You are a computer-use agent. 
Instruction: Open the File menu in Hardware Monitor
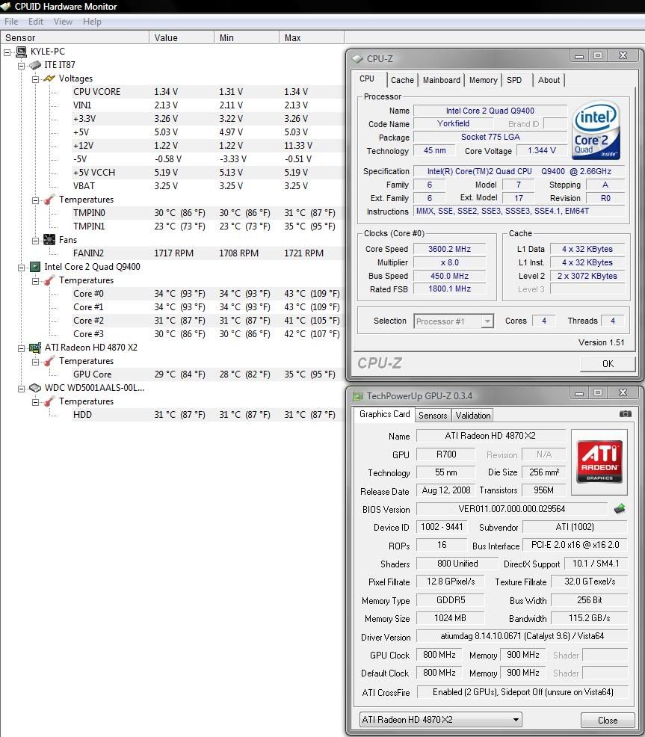tap(10, 22)
